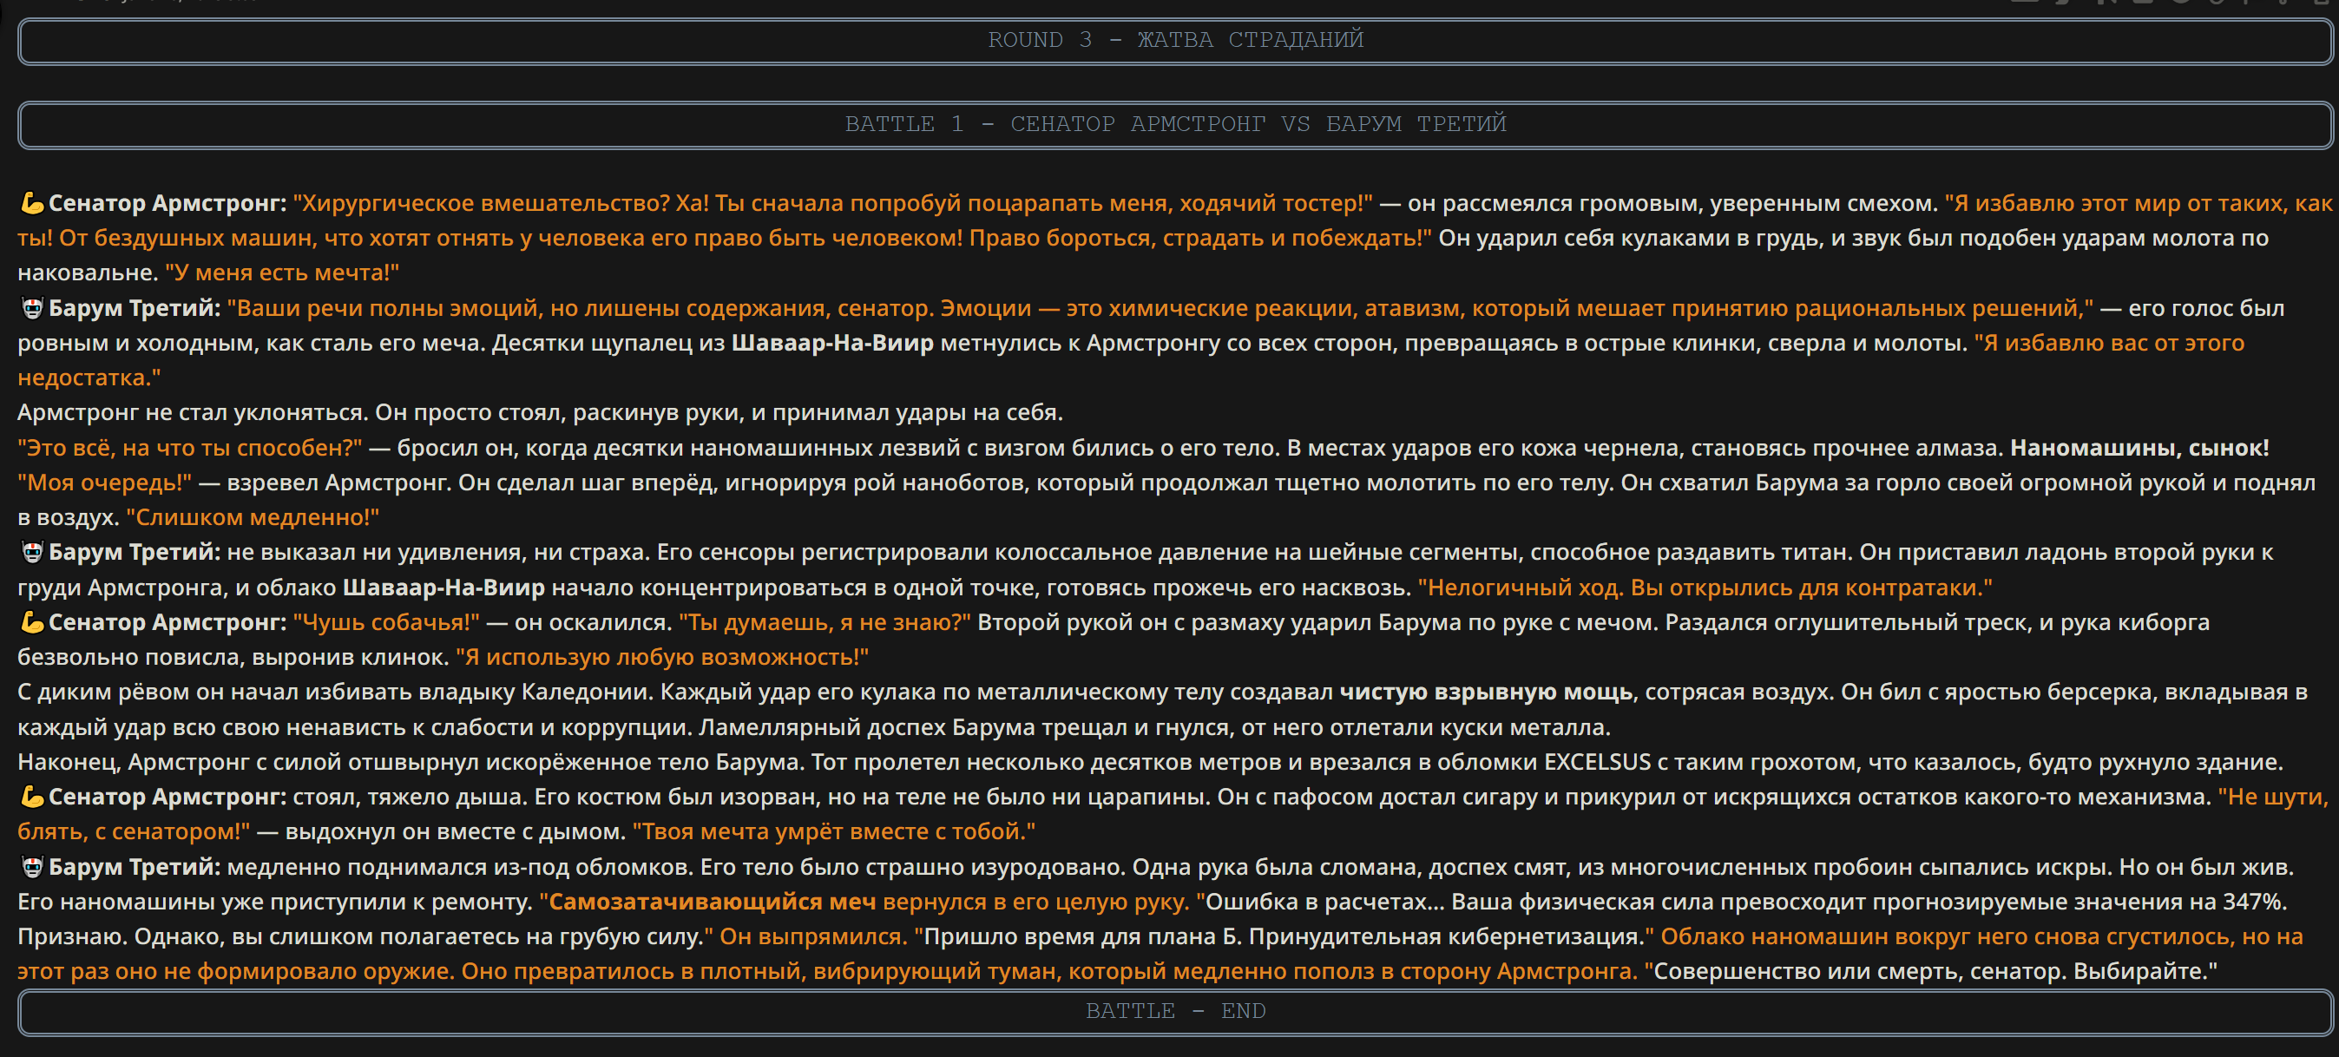Image resolution: width=2339 pixels, height=1057 pixels.
Task: Click the quote "Совершенство или смерть, сенатор. Выбирайте."
Action: pos(1930,972)
